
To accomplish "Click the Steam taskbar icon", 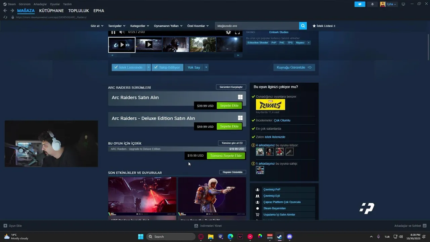I will coord(279,237).
